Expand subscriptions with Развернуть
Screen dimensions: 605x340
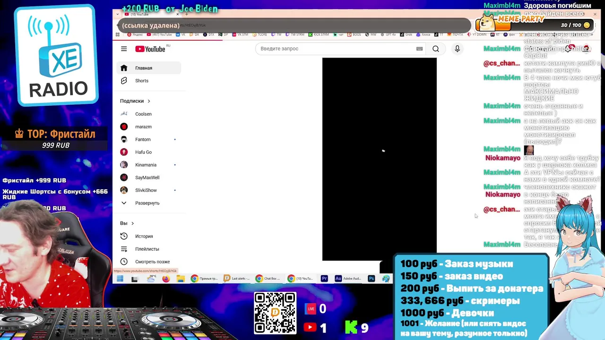click(149, 203)
